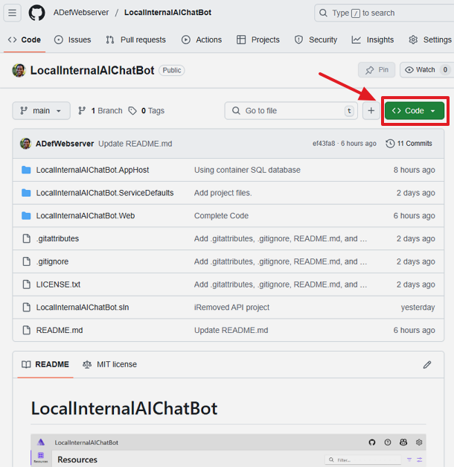Open the LocalInternalAIChatBot.AppHost folder
The width and height of the screenshot is (454, 467).
click(x=92, y=170)
